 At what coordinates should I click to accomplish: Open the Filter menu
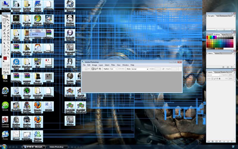pos(113,65)
